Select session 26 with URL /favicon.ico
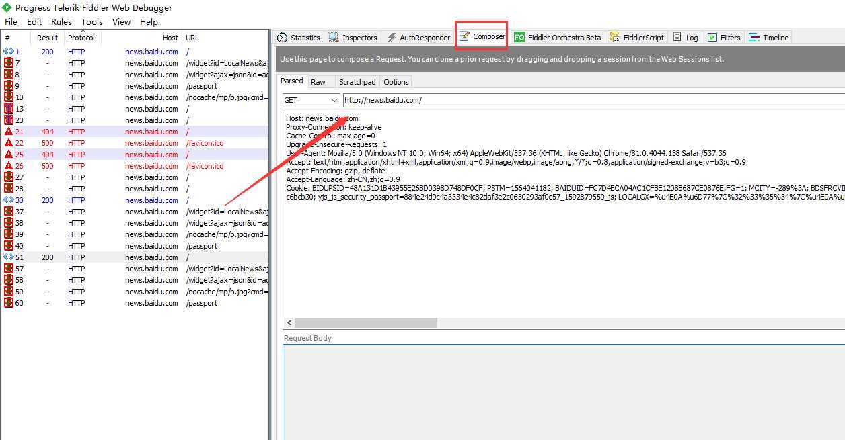 point(135,166)
